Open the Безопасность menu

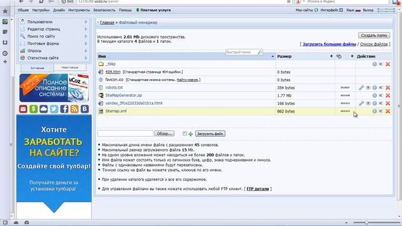[104, 10]
